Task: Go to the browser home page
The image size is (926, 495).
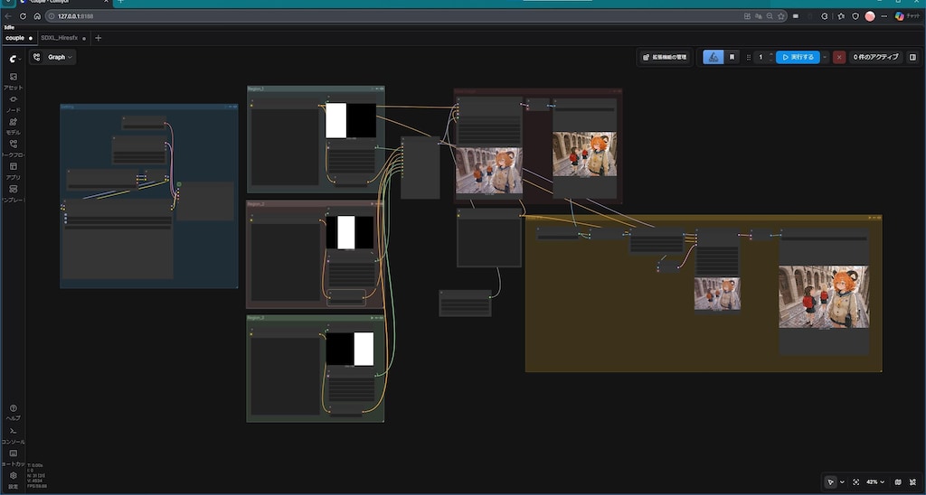Action: coord(37,16)
